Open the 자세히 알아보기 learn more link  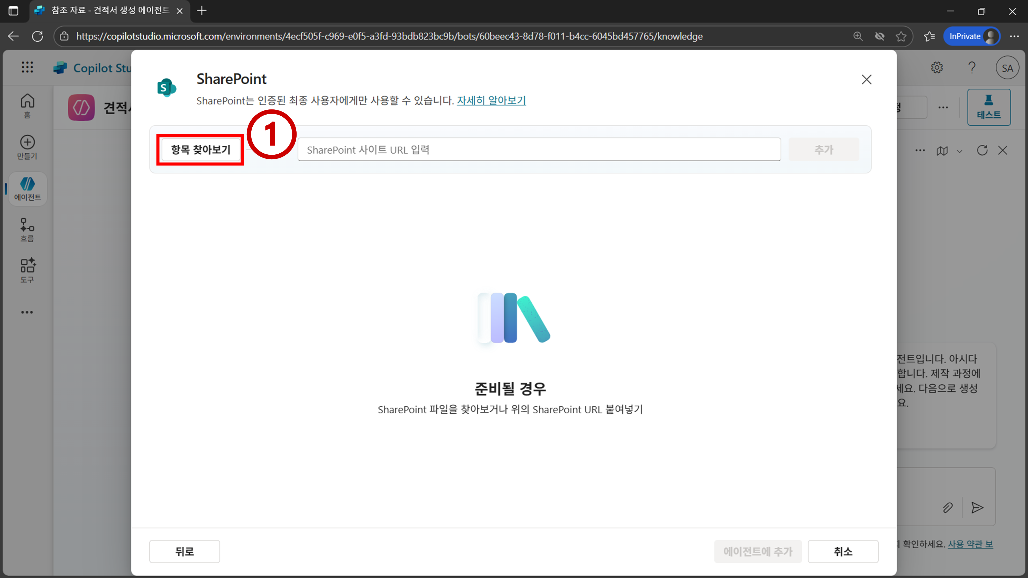[x=491, y=100]
